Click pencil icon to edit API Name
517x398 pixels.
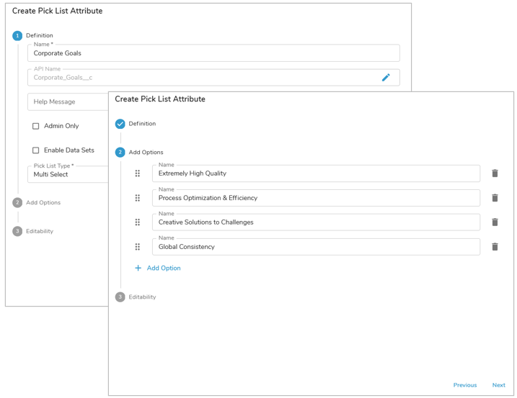386,78
